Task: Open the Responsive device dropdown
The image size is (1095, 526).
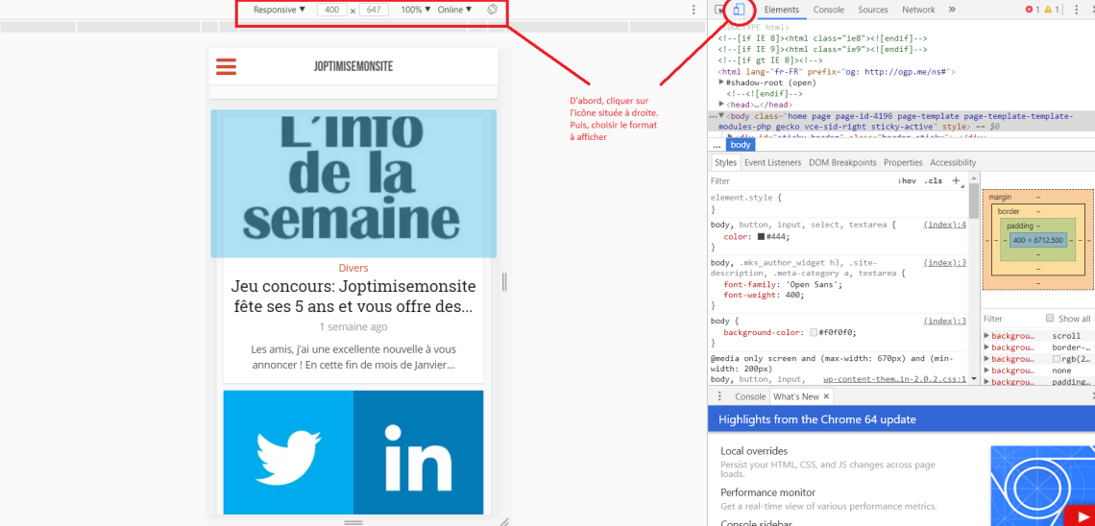Action: [x=279, y=10]
